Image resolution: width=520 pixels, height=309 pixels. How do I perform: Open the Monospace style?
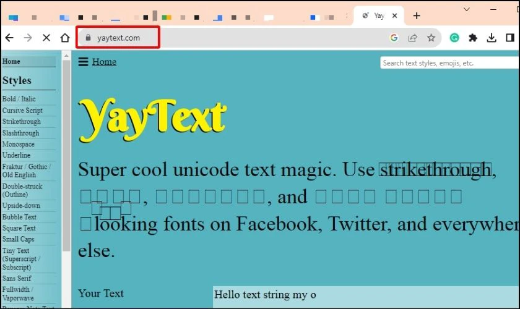[19, 144]
